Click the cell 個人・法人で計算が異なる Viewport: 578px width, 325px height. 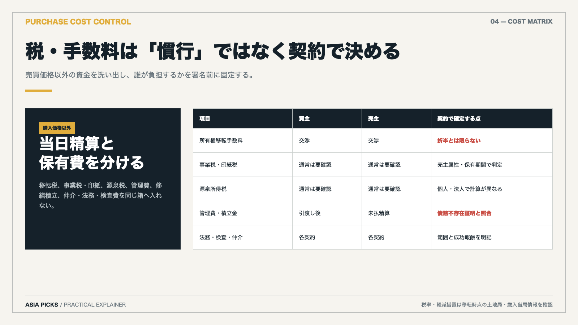point(470,189)
